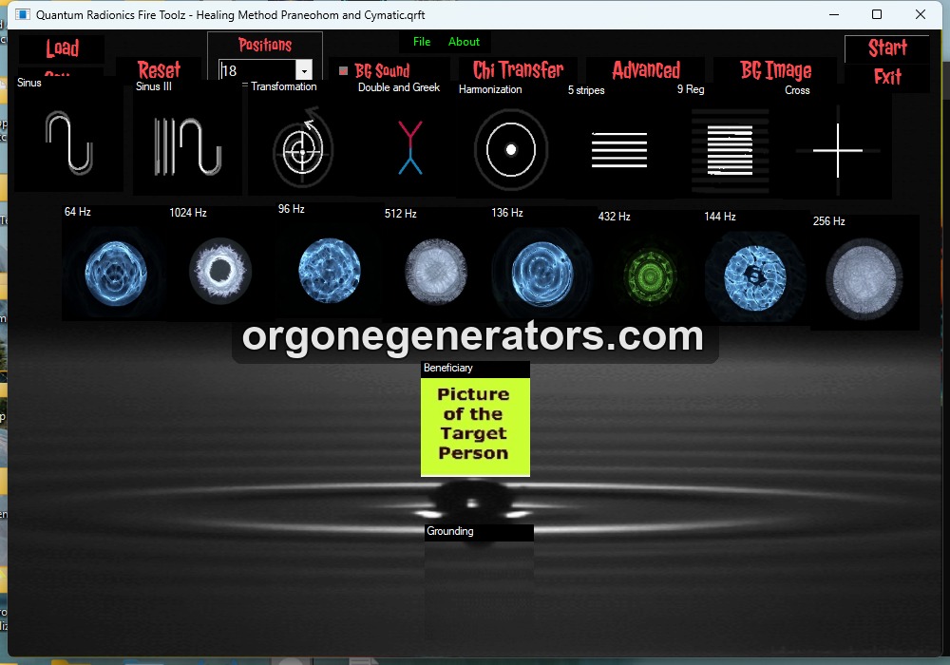The image size is (950, 665).
Task: Click the '64 Hz' label
Action: (78, 211)
